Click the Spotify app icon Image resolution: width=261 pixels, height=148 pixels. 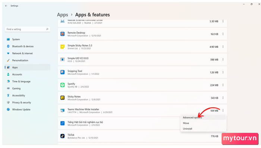click(62, 85)
